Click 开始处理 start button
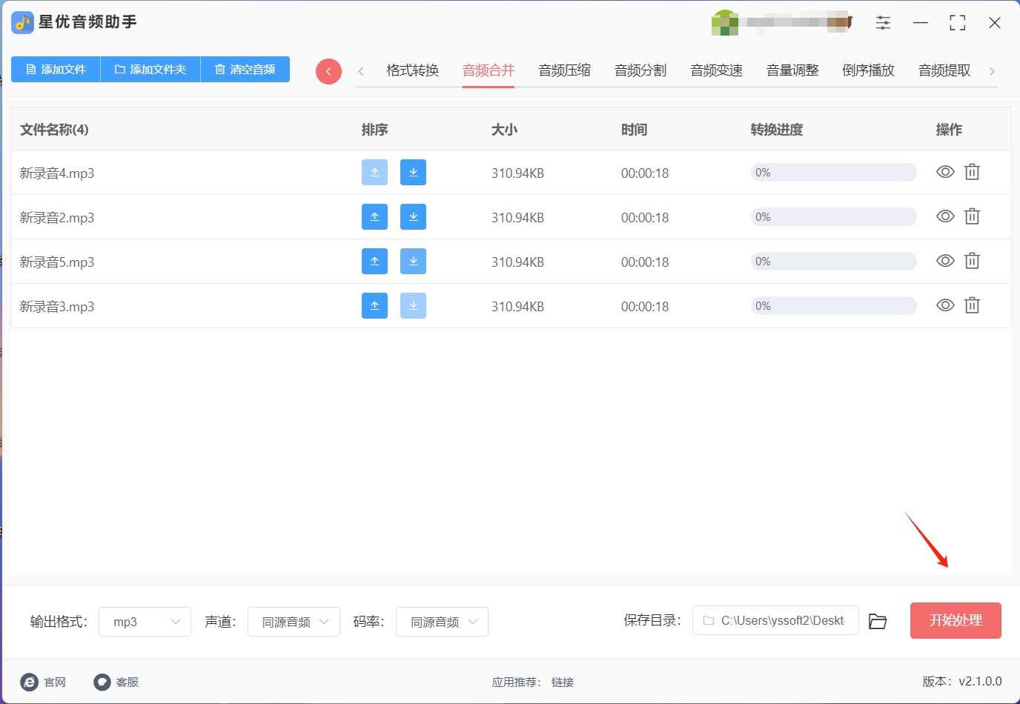1020x704 pixels. point(956,620)
